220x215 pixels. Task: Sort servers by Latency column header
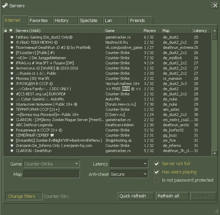tap(201, 31)
